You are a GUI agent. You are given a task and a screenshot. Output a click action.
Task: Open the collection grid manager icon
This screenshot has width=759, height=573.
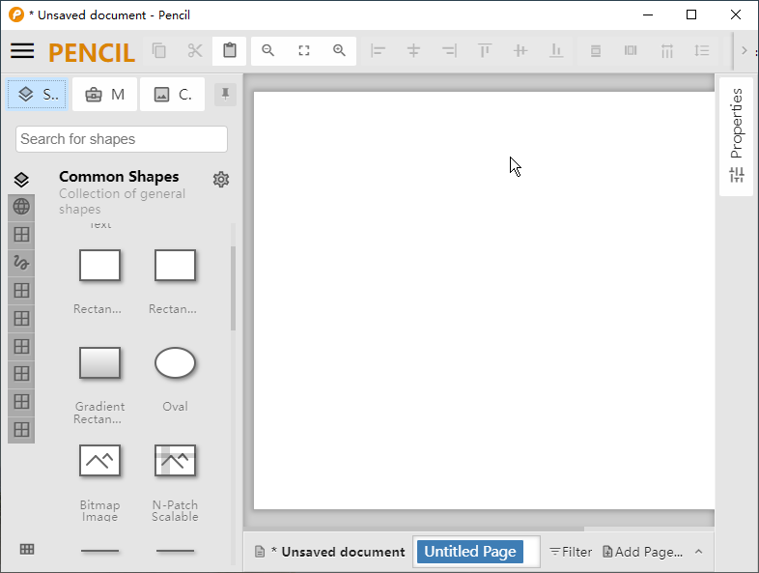[x=27, y=549]
